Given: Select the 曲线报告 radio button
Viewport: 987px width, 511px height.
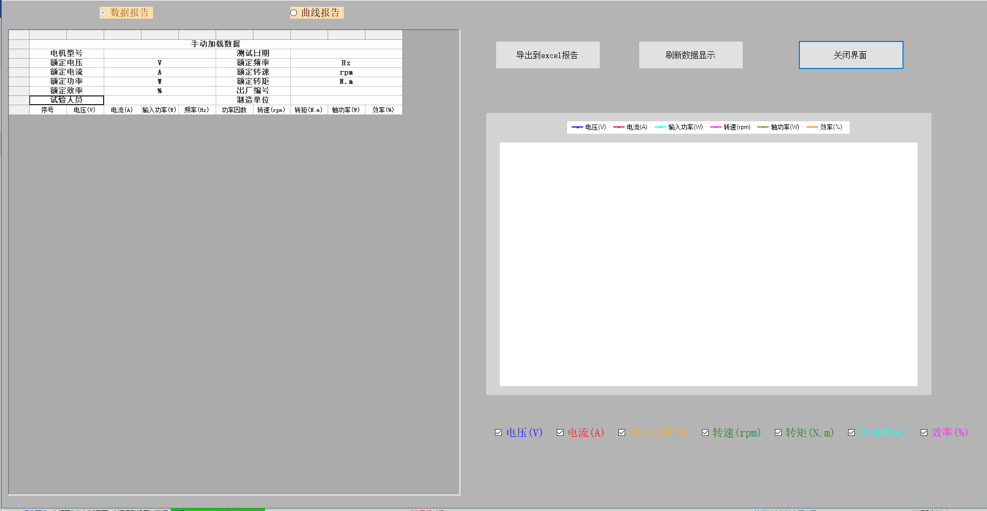Looking at the screenshot, I should (x=294, y=12).
